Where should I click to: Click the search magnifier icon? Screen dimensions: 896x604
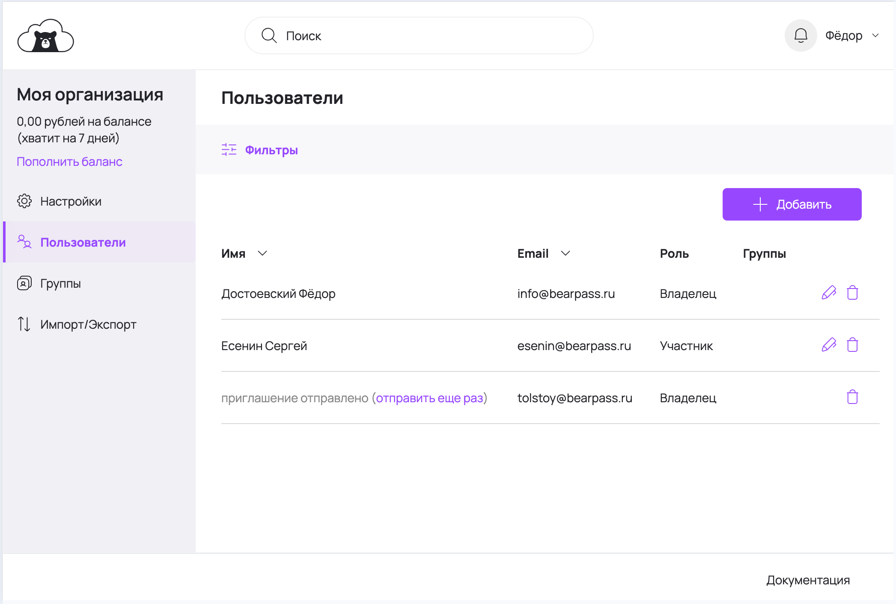pos(269,35)
